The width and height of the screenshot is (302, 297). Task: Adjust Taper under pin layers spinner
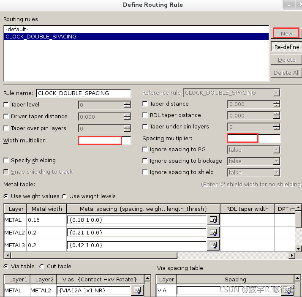[276, 127]
